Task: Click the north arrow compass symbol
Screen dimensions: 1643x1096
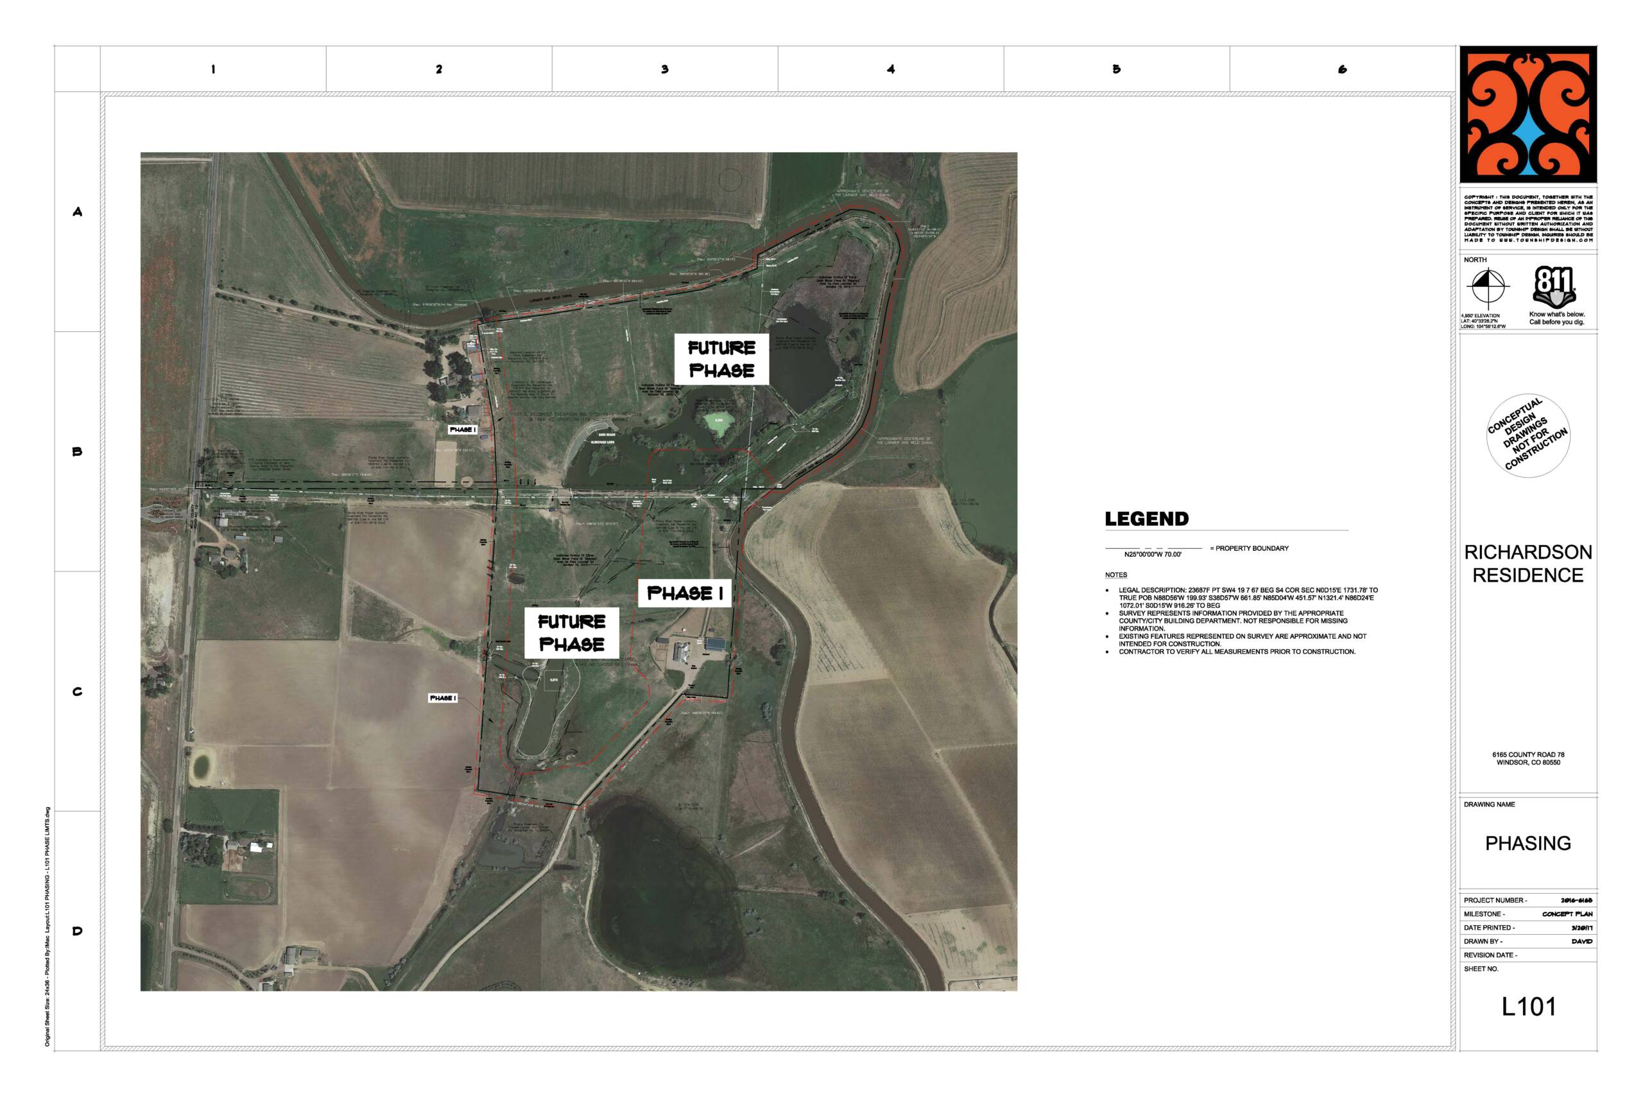Action: pos(1488,286)
